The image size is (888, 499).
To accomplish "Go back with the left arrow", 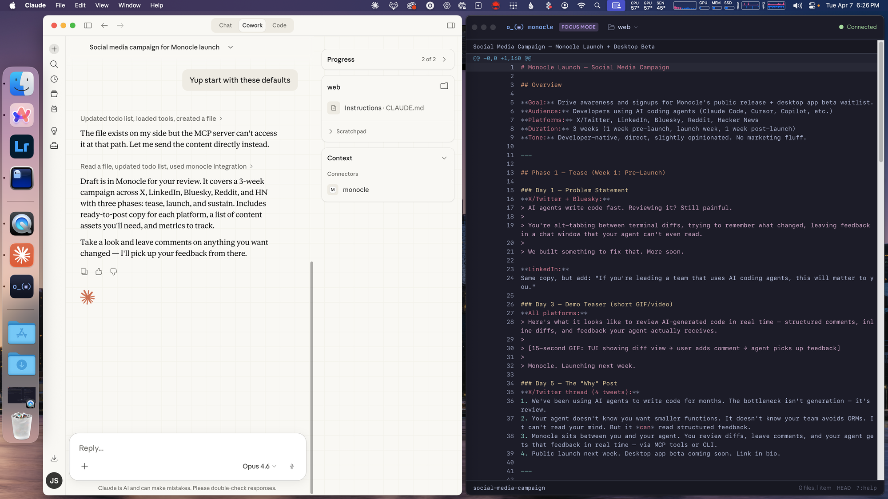I will coord(104,25).
